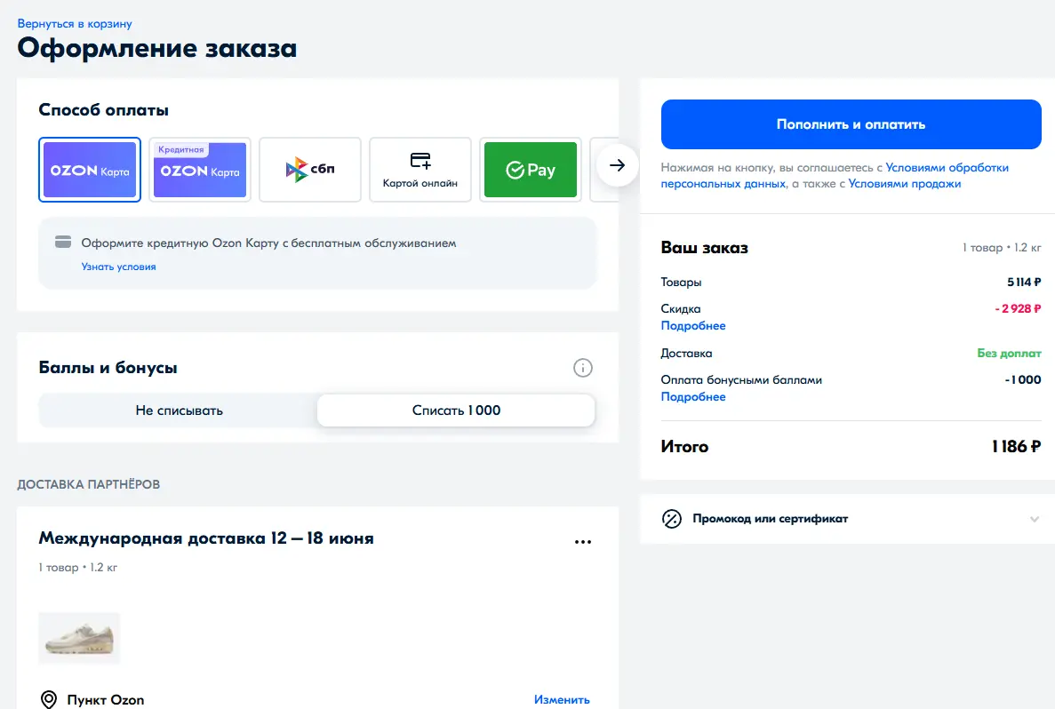Click the 'Итого' total amount 1 186 ₽
Image resolution: width=1055 pixels, height=709 pixels.
(1016, 447)
